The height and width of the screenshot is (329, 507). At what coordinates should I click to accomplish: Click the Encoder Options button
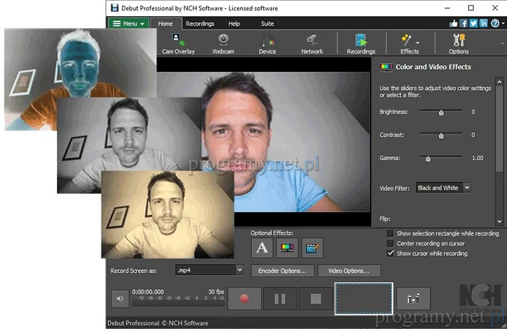tap(282, 271)
